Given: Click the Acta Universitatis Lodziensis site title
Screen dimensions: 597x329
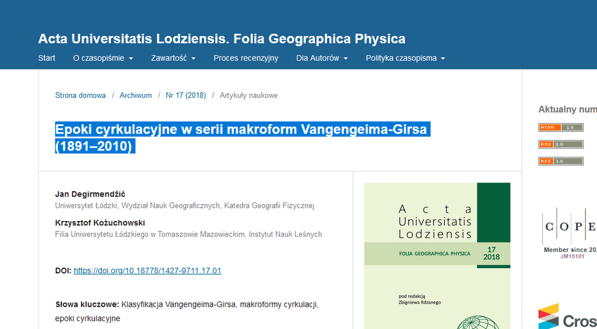Looking at the screenshot, I should point(222,39).
